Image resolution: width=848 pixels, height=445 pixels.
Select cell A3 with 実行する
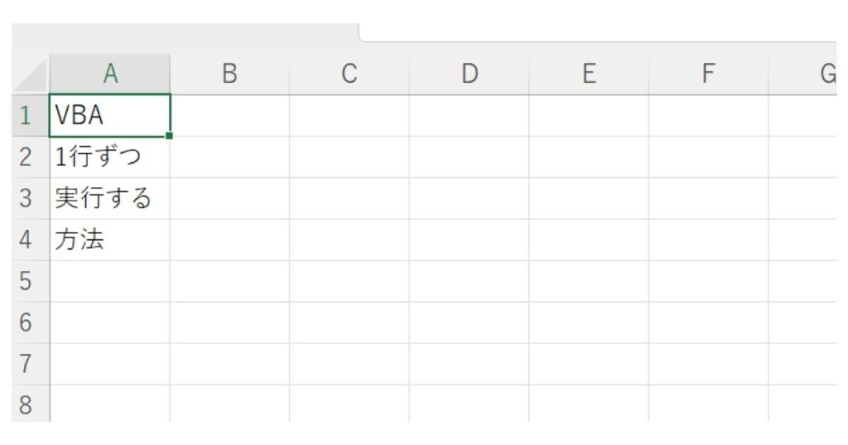[x=109, y=199]
